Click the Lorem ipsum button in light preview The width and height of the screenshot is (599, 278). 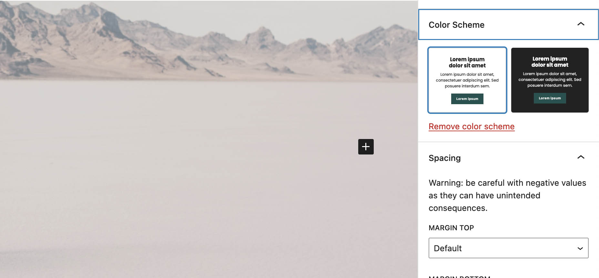(467, 99)
